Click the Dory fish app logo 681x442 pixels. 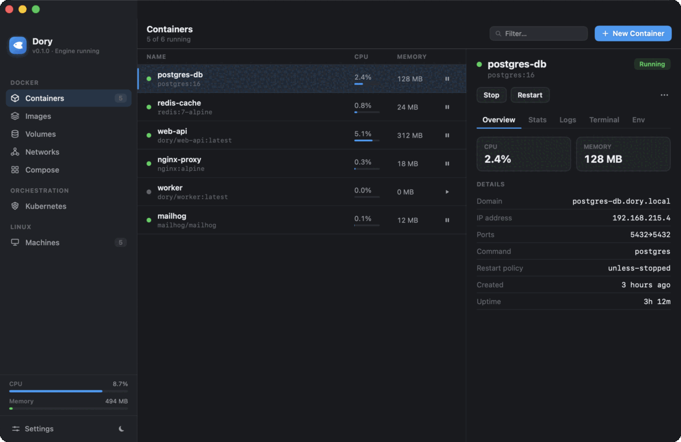click(x=18, y=45)
